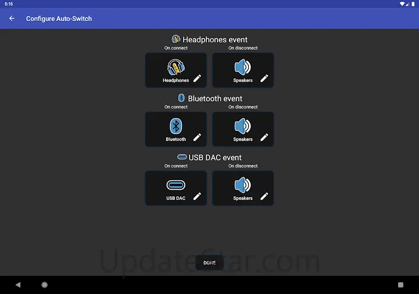
Task: Click 'On disconnect' label under USB DAC event
Action: (243, 166)
